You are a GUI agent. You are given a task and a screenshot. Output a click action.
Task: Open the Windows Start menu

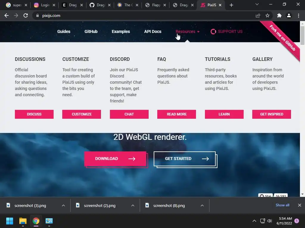[10, 221]
